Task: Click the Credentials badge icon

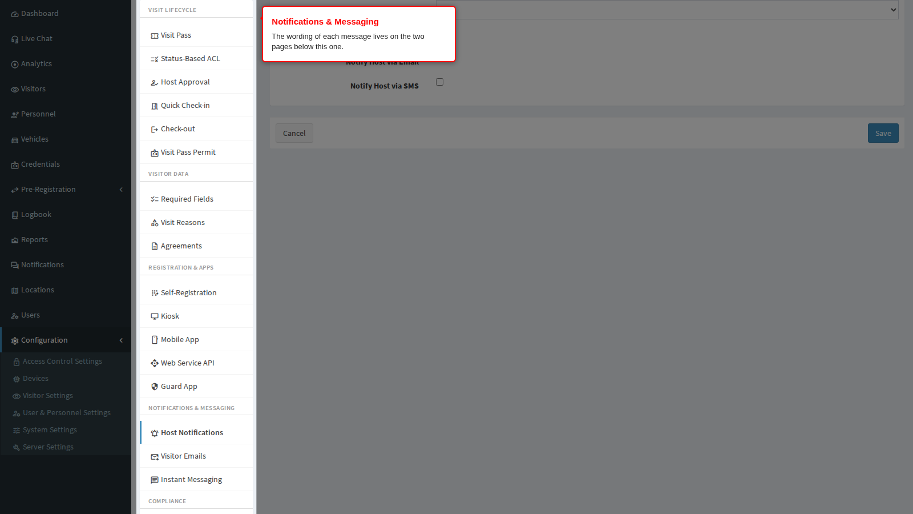Action: 15,165
